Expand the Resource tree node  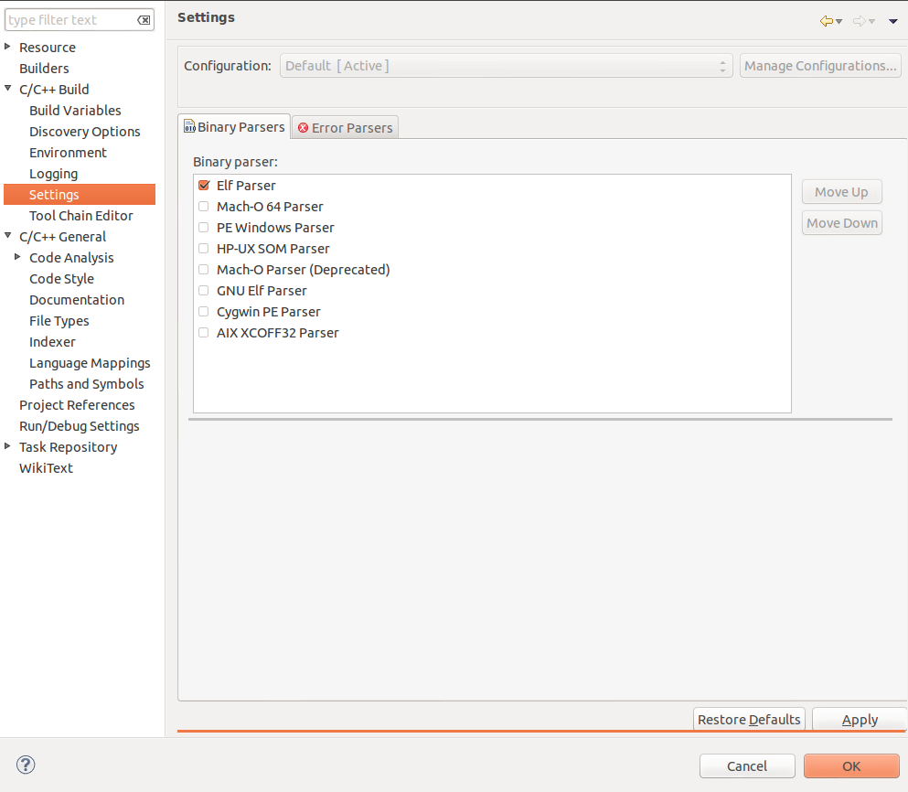click(7, 47)
